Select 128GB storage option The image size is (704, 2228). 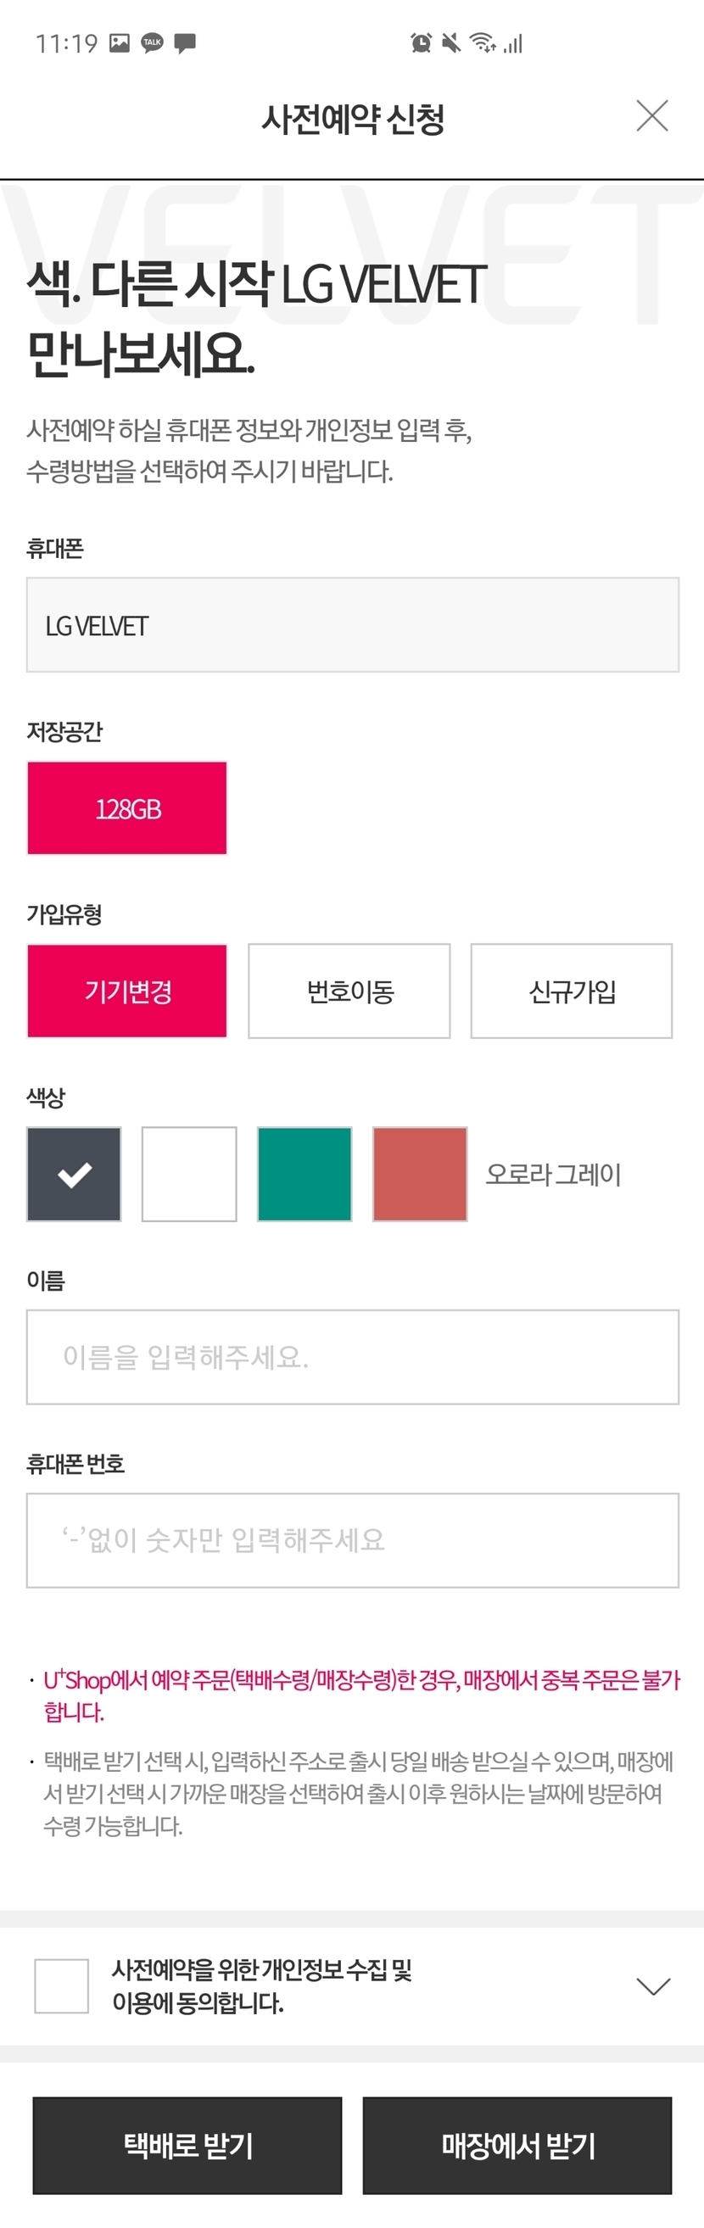tap(127, 809)
